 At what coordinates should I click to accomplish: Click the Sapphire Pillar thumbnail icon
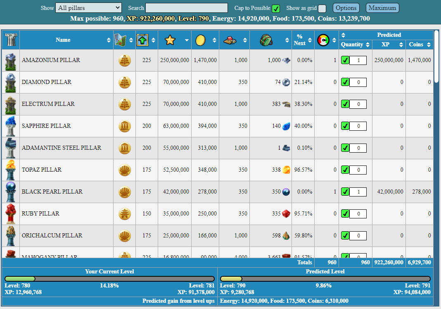(11, 126)
